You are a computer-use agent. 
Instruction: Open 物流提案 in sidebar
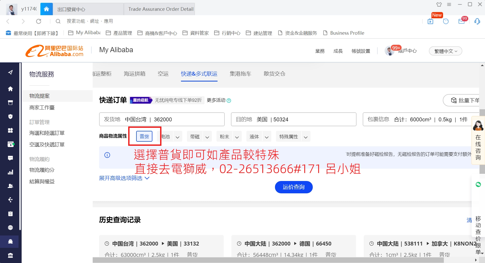[39, 96]
